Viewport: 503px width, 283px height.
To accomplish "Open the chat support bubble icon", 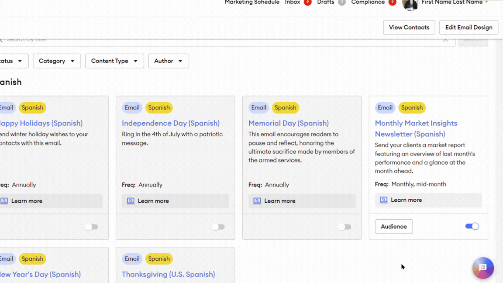I will [482, 268].
